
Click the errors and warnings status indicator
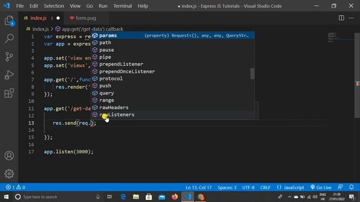click(15, 187)
